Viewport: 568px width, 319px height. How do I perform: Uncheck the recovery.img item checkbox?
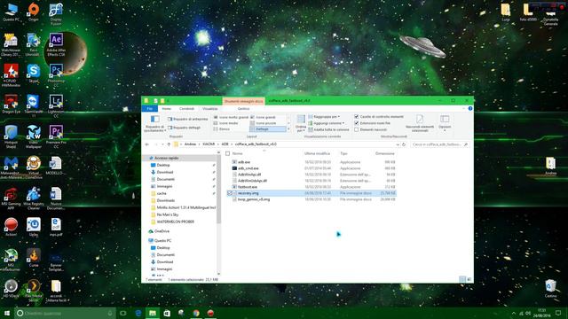[230, 193]
